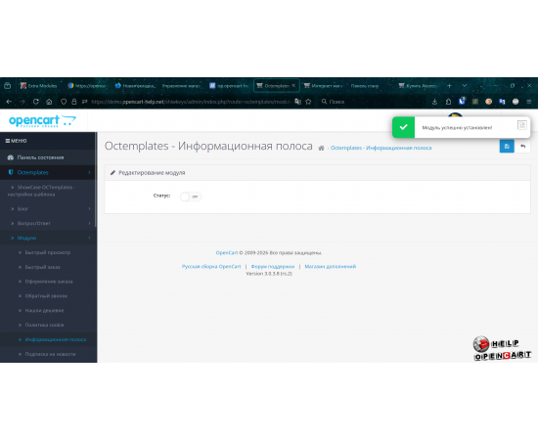The height and width of the screenshot is (440, 538).
Task: Open browser downloads panel
Action: (x=434, y=102)
